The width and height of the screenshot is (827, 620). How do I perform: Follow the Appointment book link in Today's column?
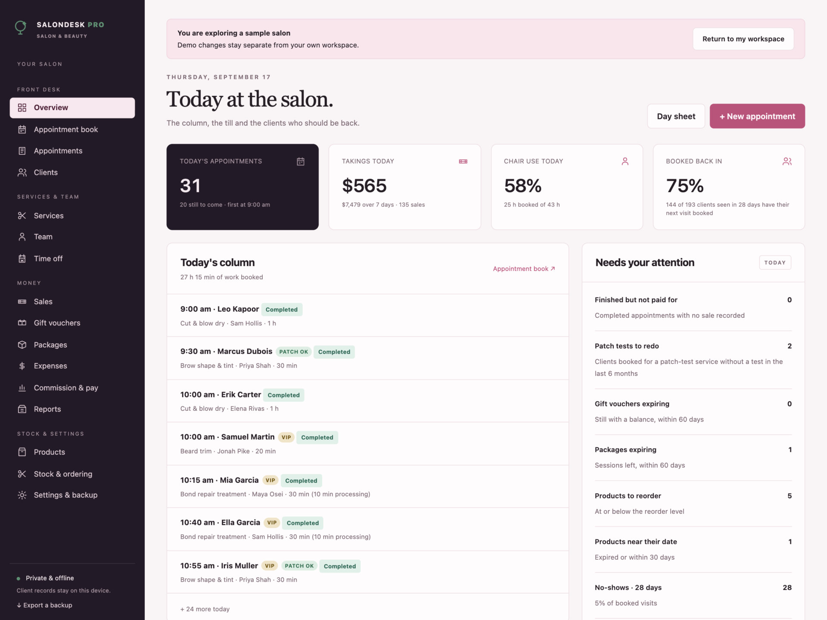tap(524, 269)
